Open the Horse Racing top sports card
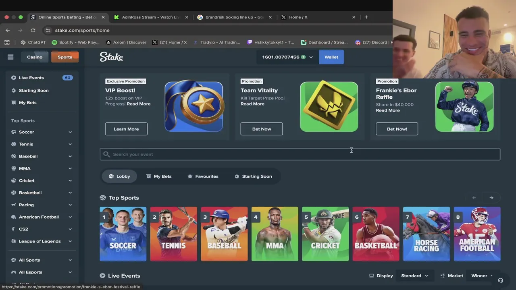This screenshot has width=516, height=290. tap(427, 234)
